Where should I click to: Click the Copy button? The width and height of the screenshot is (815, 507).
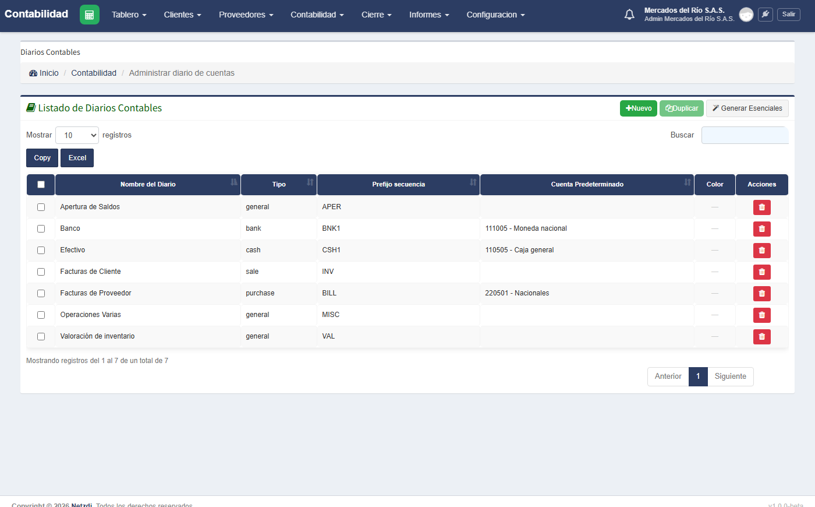tap(42, 158)
